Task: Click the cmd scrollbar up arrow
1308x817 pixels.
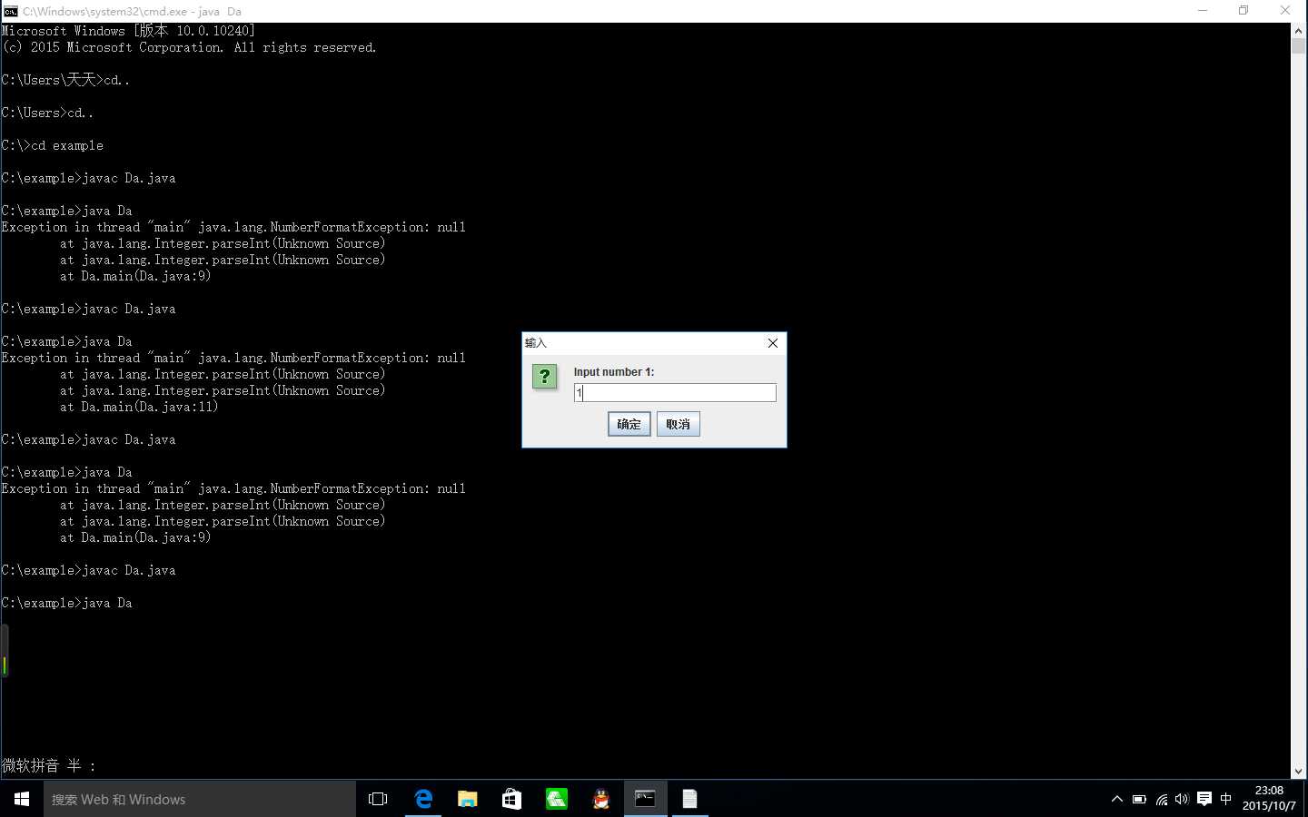Action: click(x=1298, y=30)
